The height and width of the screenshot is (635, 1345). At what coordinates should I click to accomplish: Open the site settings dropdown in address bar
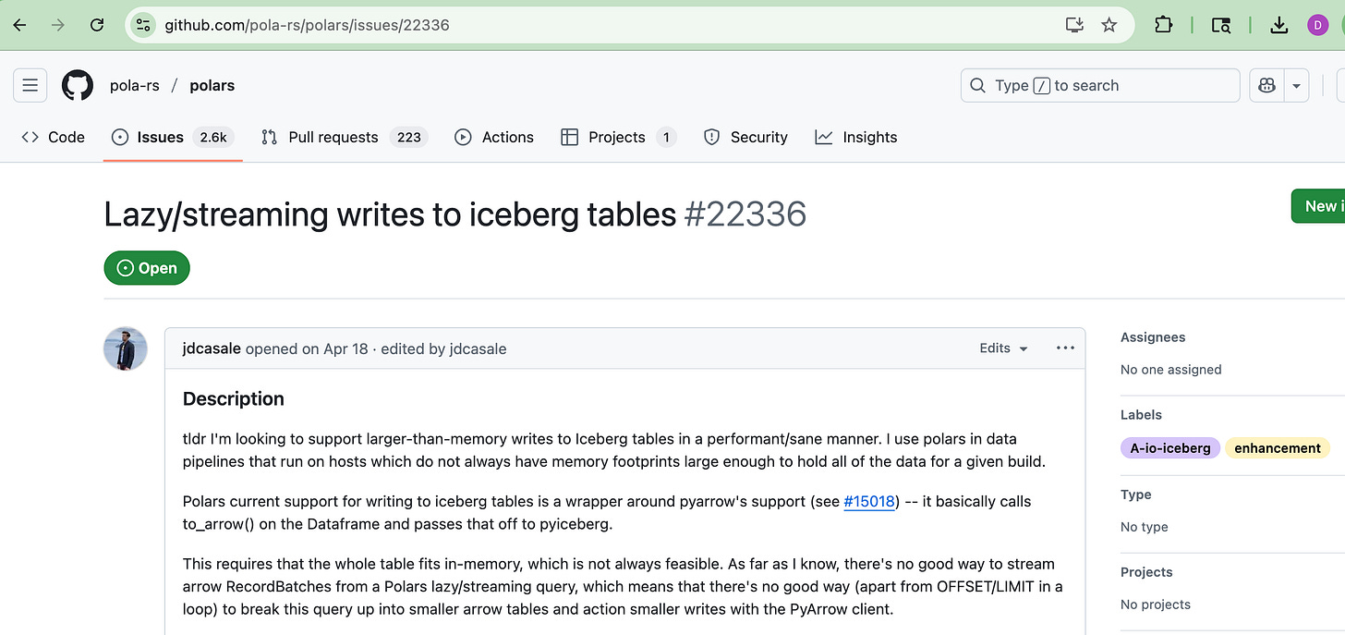(x=143, y=25)
